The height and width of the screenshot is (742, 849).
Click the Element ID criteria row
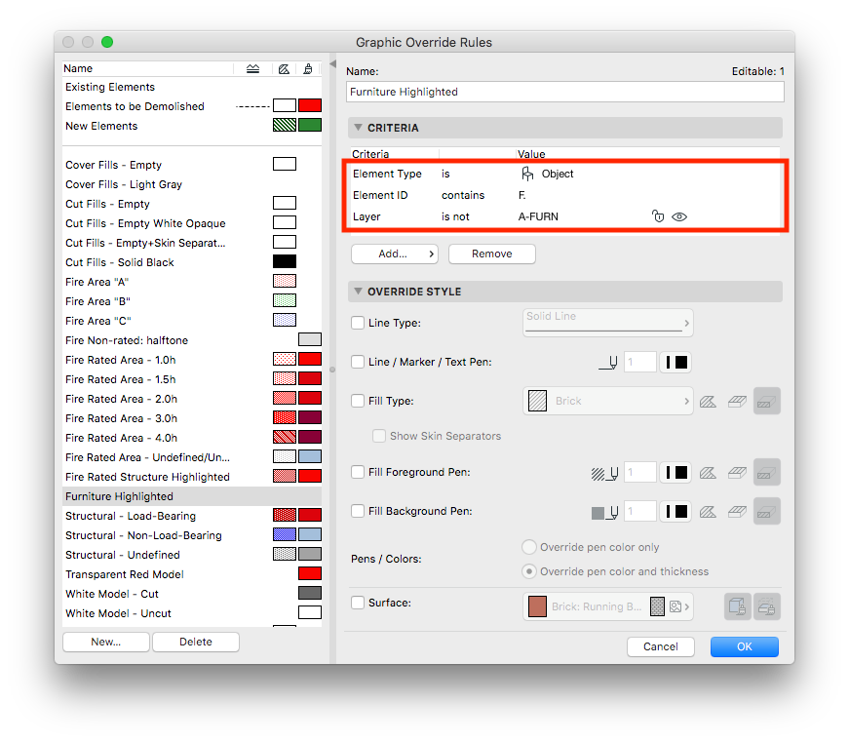565,196
